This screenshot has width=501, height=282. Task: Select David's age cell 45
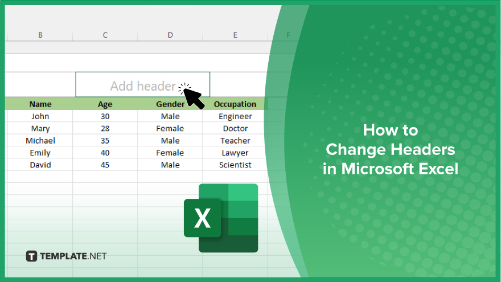tap(105, 165)
